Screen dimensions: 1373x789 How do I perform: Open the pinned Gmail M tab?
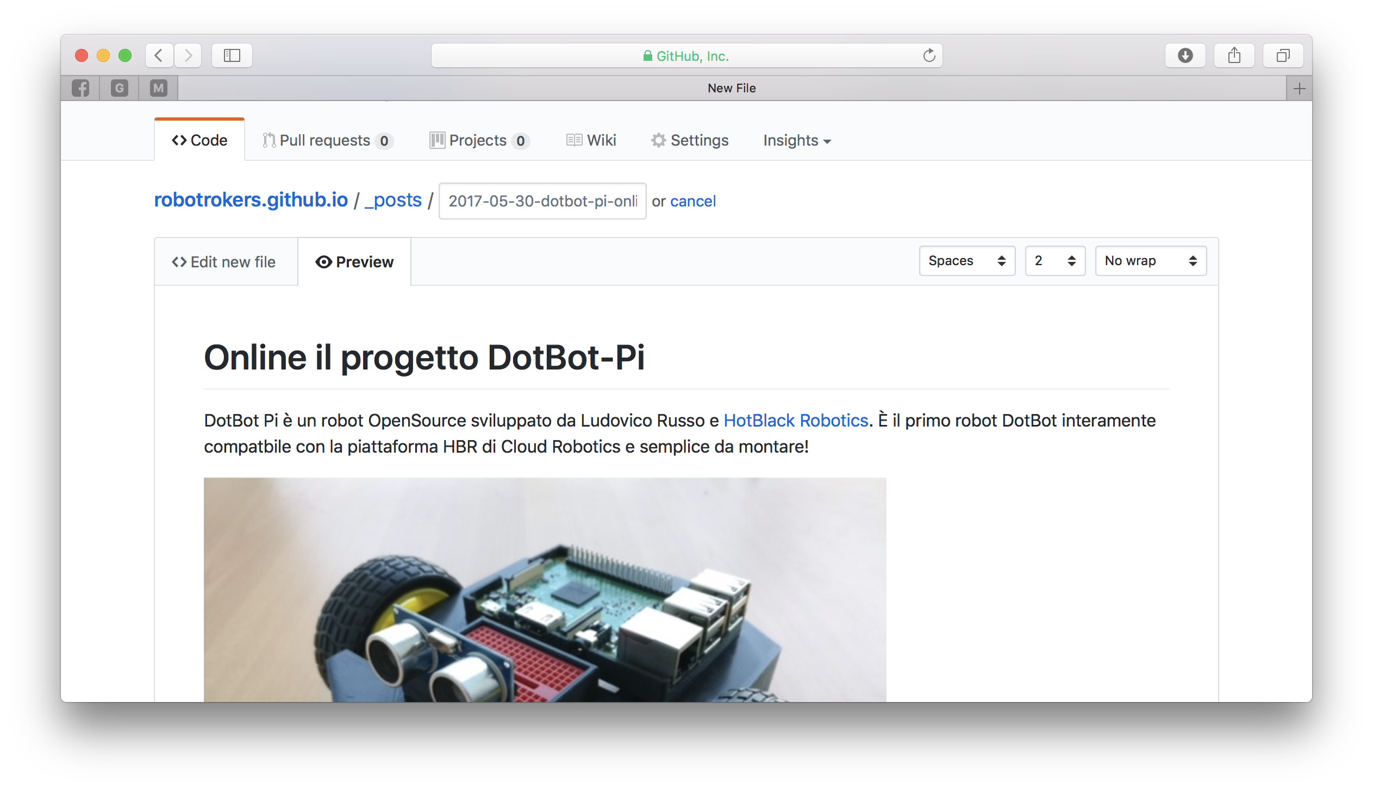coord(158,88)
